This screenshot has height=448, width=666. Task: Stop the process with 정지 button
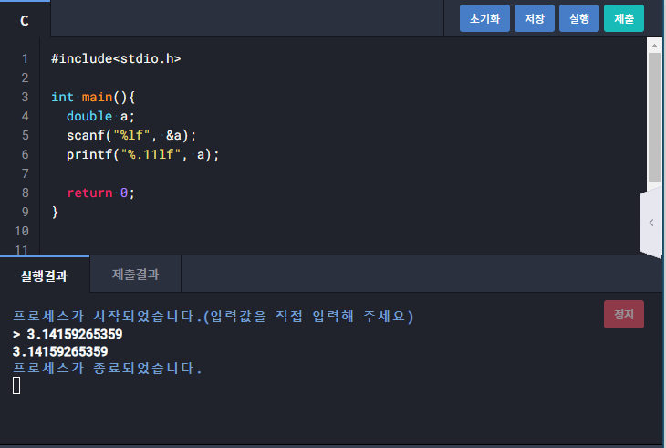point(624,314)
